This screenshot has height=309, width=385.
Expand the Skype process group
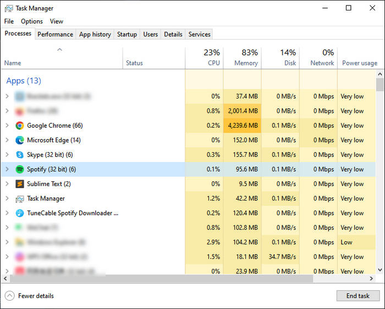tap(7, 154)
